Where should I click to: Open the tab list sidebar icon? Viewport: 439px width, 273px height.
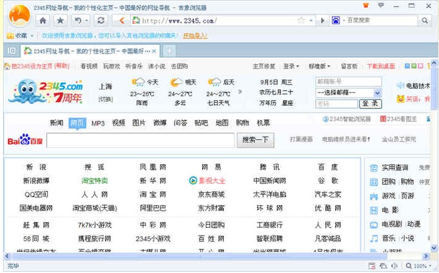[x=12, y=50]
